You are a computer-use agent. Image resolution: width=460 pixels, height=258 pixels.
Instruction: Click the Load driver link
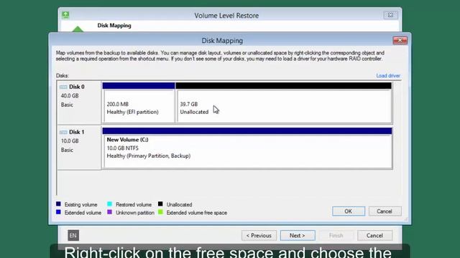pos(388,76)
